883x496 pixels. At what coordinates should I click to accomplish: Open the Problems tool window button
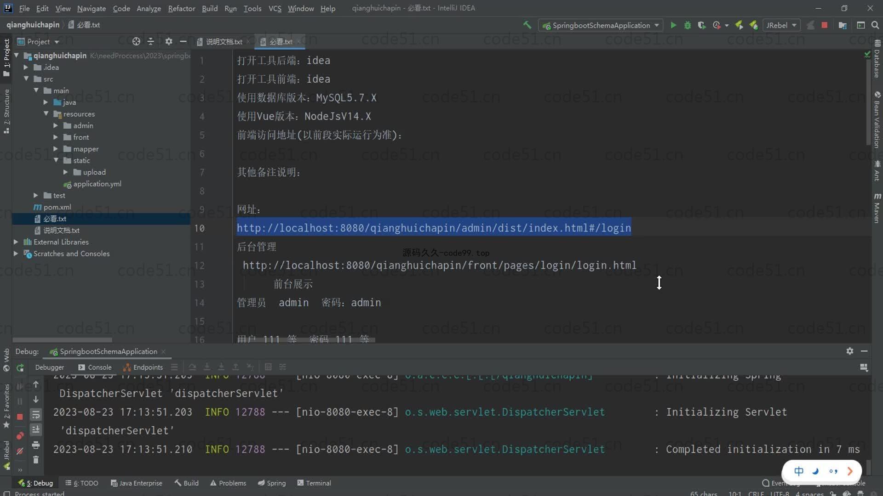pos(228,483)
